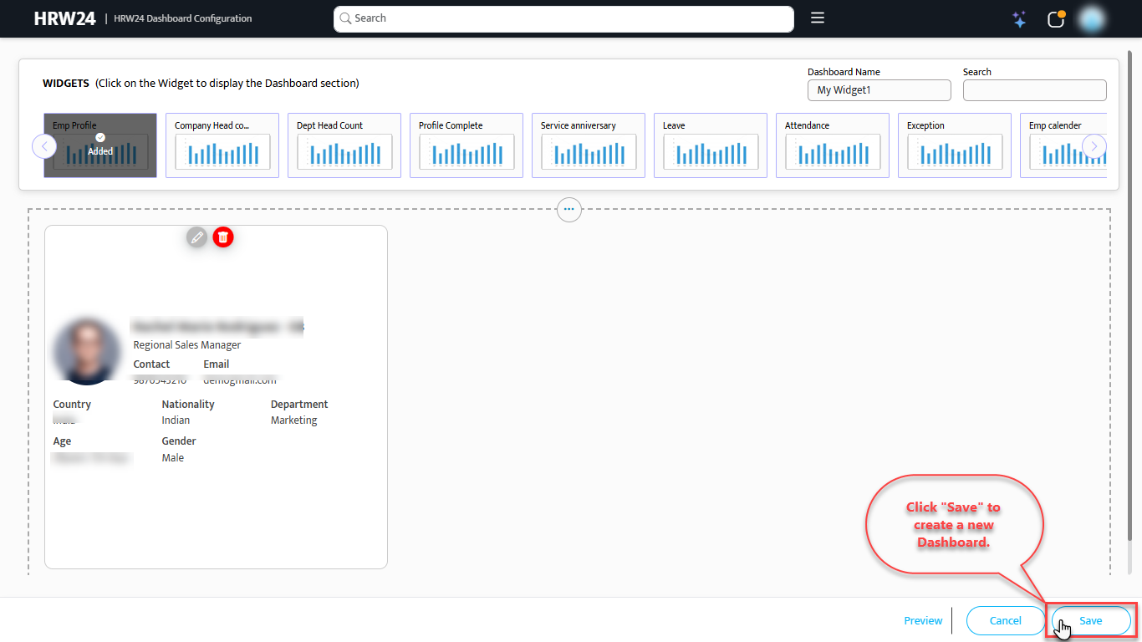The height and width of the screenshot is (642, 1142).
Task: Click inside the Dashboard Name field
Action: pos(879,89)
